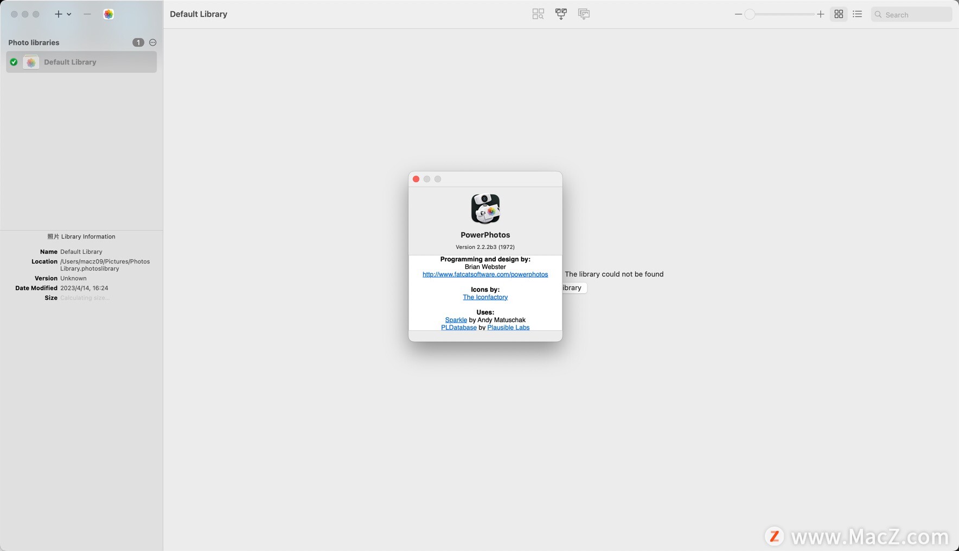Close the About PowerPhotos window
The image size is (959, 551).
tap(416, 179)
